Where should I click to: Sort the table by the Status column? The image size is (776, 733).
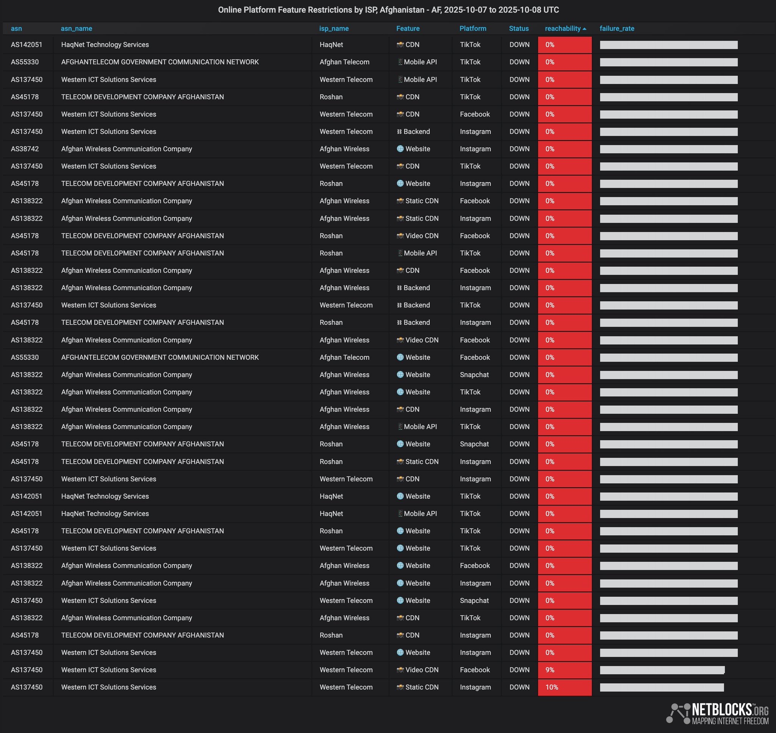(x=519, y=28)
